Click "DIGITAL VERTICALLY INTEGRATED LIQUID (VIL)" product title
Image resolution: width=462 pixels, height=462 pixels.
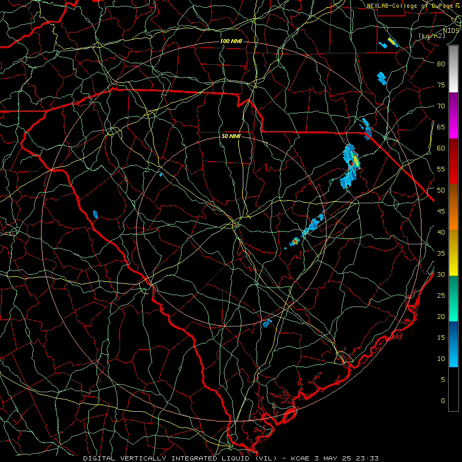point(180,458)
